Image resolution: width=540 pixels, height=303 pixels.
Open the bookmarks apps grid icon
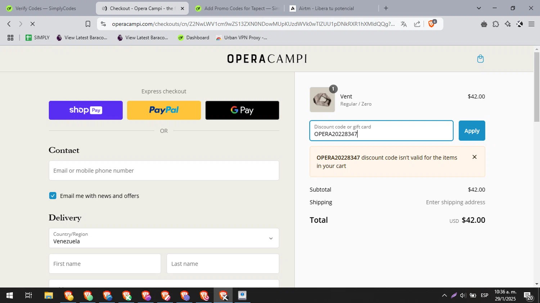tap(10, 38)
